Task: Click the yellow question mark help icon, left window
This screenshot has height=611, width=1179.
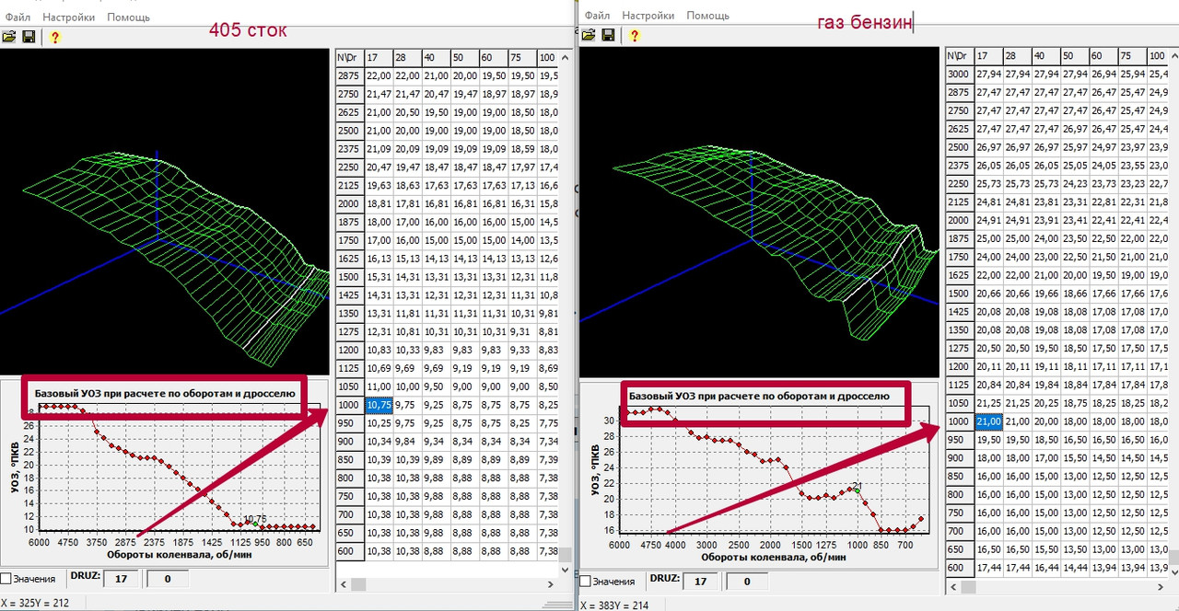Action: pos(54,37)
